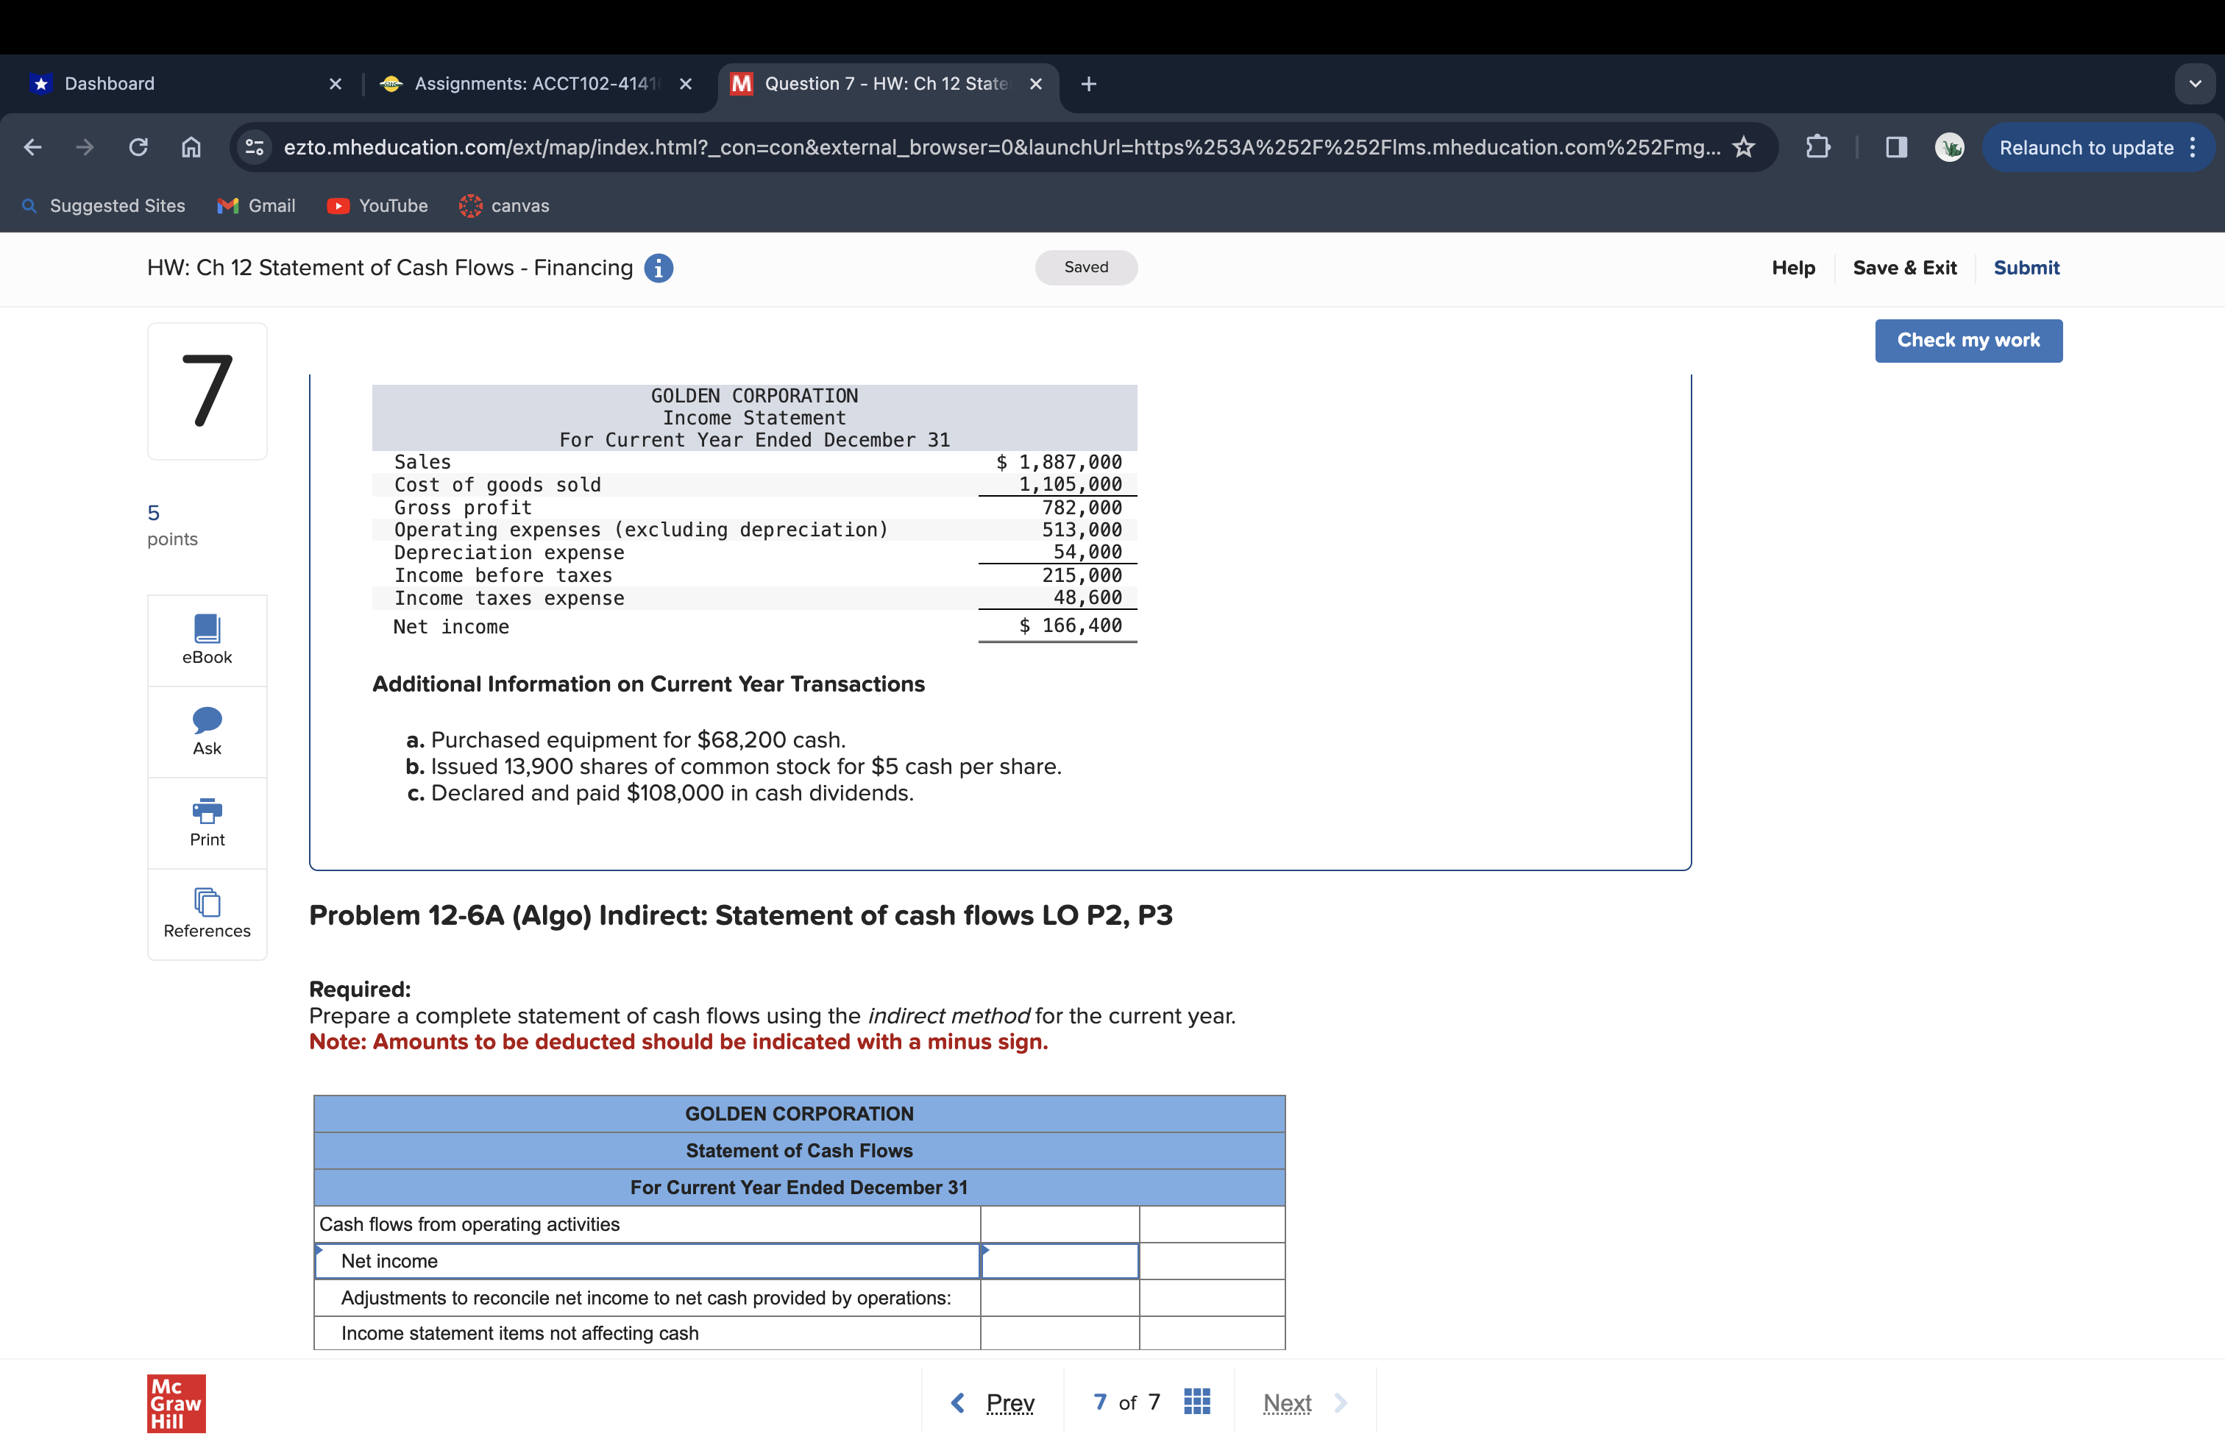This screenshot has height=1445, width=2225.
Task: Open the YouTube bookmark
Action: coord(377,205)
